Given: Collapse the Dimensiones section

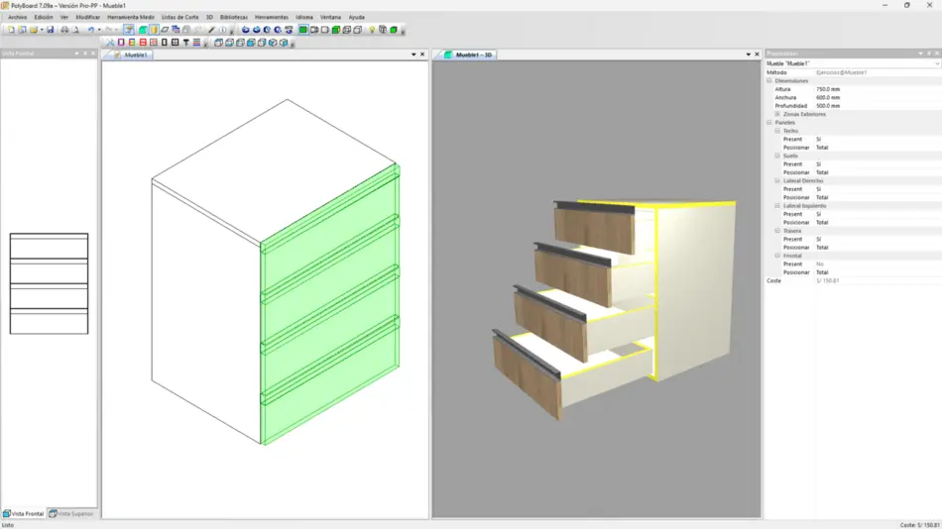Looking at the screenshot, I should tap(769, 80).
